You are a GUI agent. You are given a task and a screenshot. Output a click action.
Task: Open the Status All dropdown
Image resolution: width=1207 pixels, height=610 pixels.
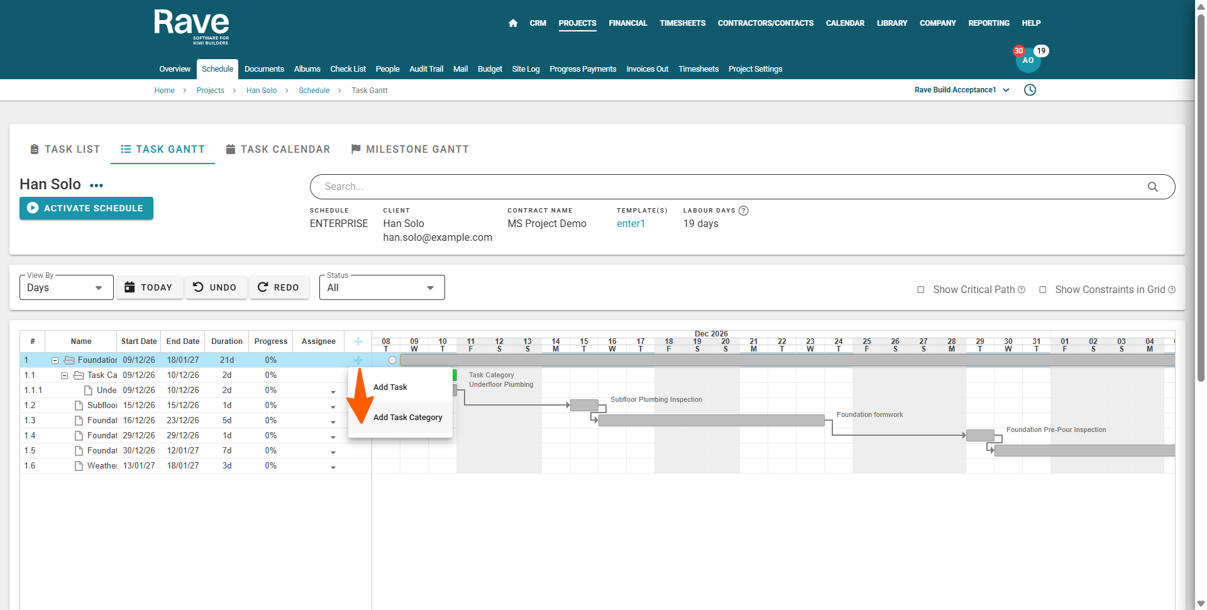382,287
